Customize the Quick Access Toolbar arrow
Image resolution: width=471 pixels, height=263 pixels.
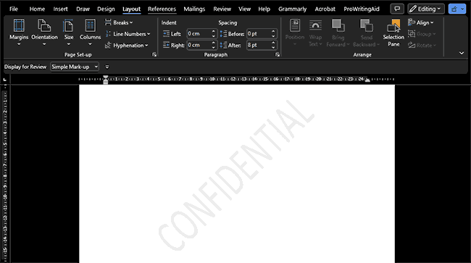click(107, 67)
